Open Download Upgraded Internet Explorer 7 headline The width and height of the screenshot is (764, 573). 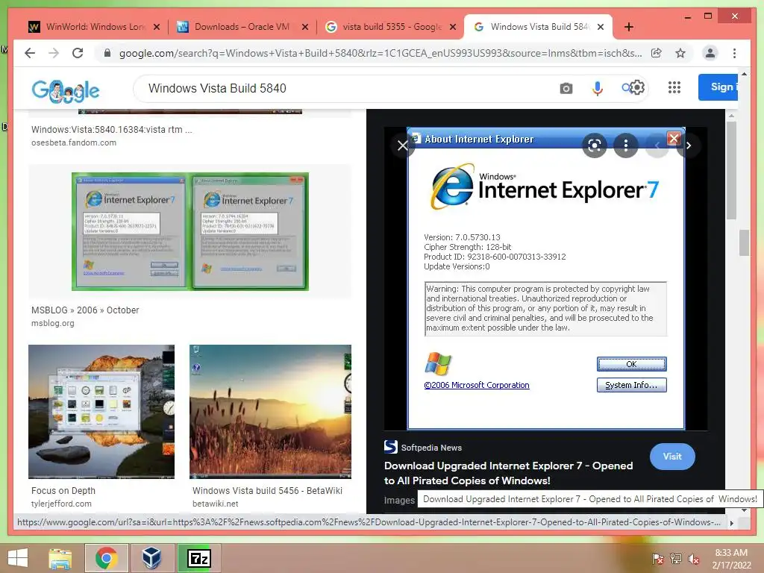pyautogui.click(x=508, y=473)
